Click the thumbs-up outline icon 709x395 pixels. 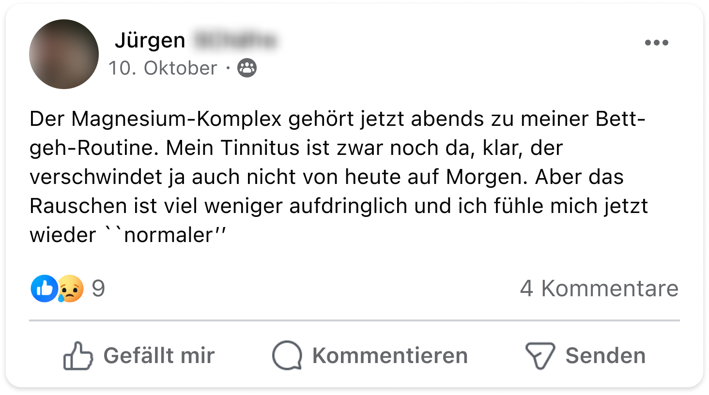(x=77, y=356)
